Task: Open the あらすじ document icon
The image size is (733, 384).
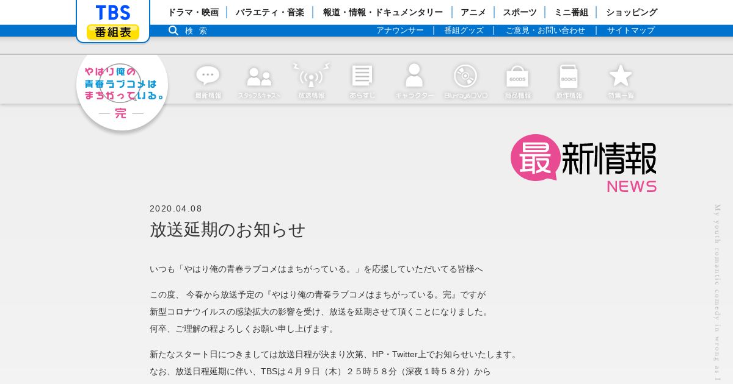Action: click(x=362, y=82)
